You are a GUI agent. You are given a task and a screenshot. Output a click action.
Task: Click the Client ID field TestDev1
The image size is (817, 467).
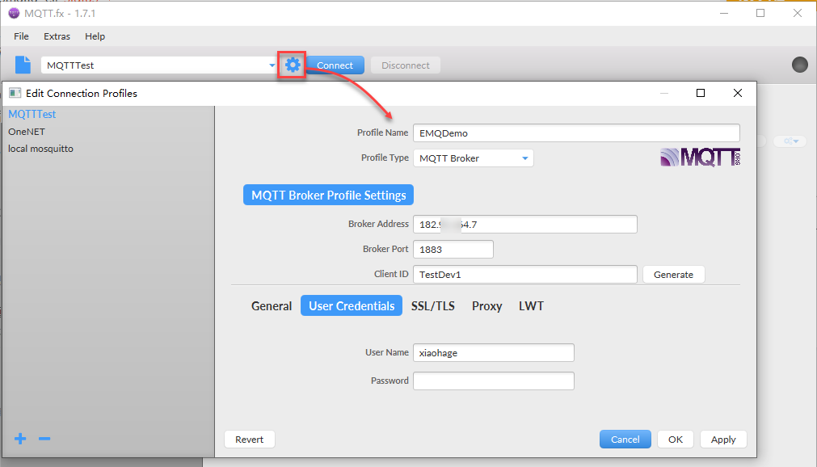524,274
